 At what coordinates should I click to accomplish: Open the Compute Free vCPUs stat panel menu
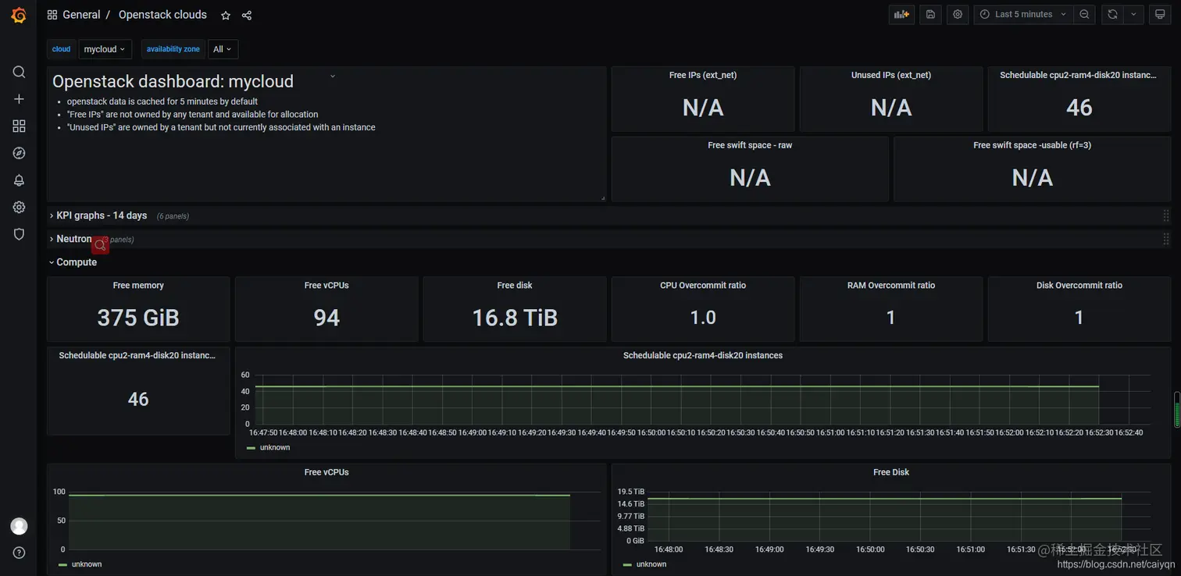pos(326,286)
